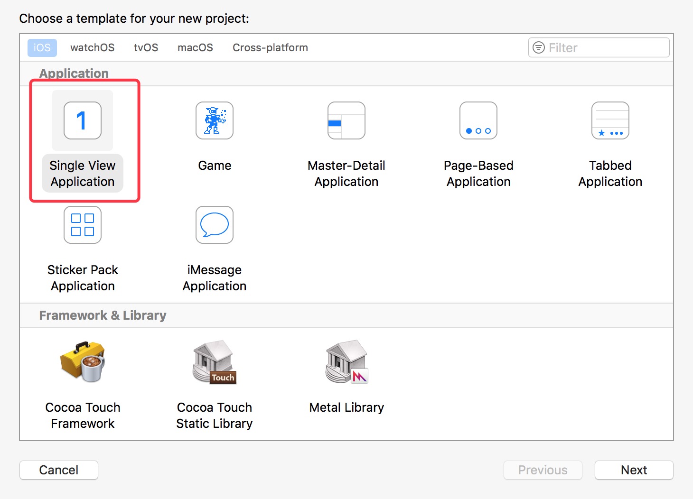Click the "Tabbed Application" label
Viewport: 693px width, 499px height.
point(610,174)
